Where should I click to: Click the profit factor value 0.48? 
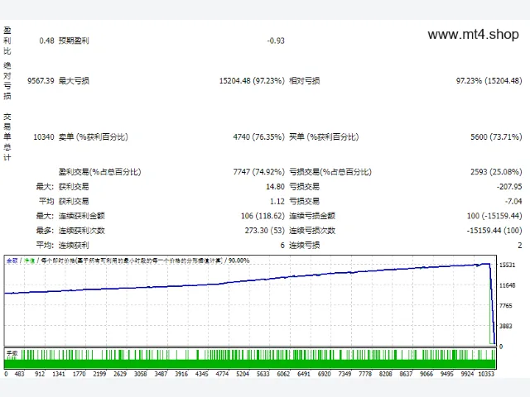46,41
